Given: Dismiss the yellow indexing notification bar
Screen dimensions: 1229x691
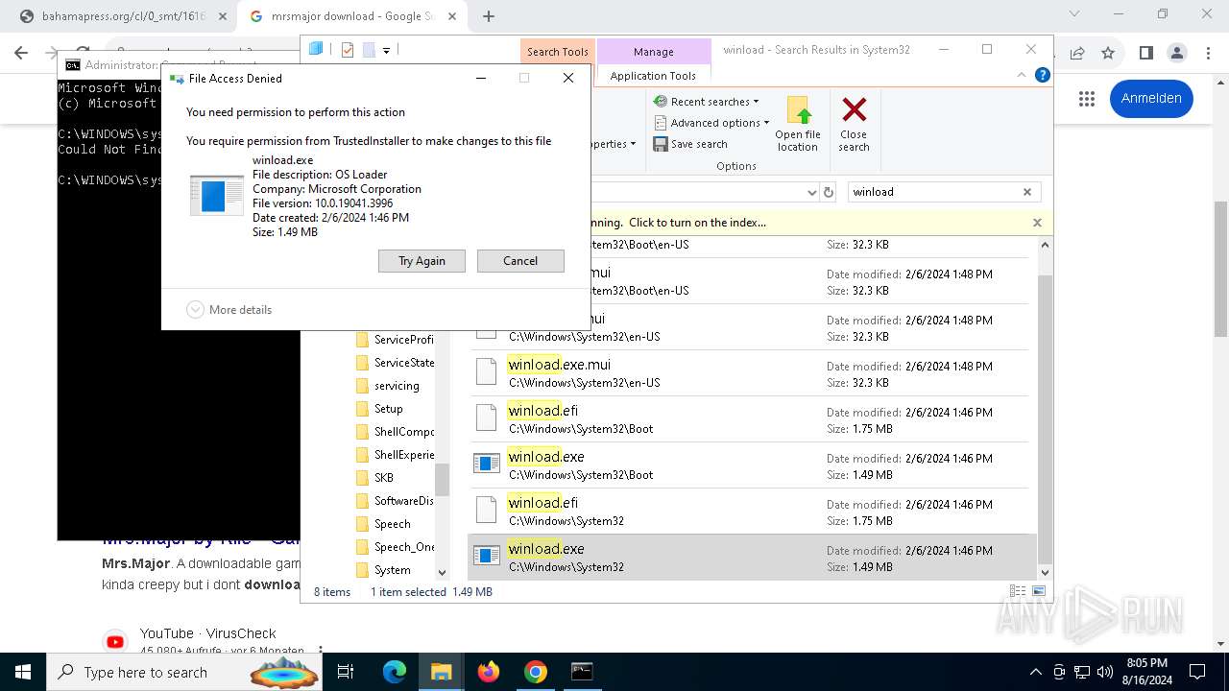Looking at the screenshot, I should pos(1037,223).
